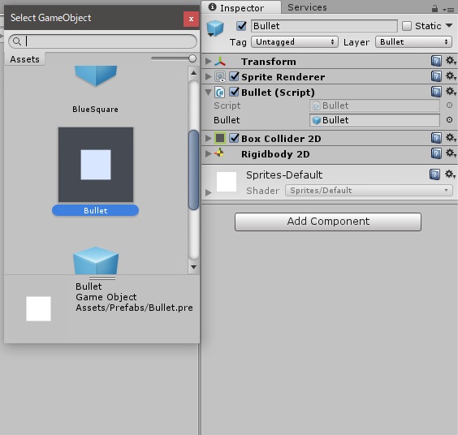Click the Assets/Prefabs/Bullet.pre path text

coord(134,308)
